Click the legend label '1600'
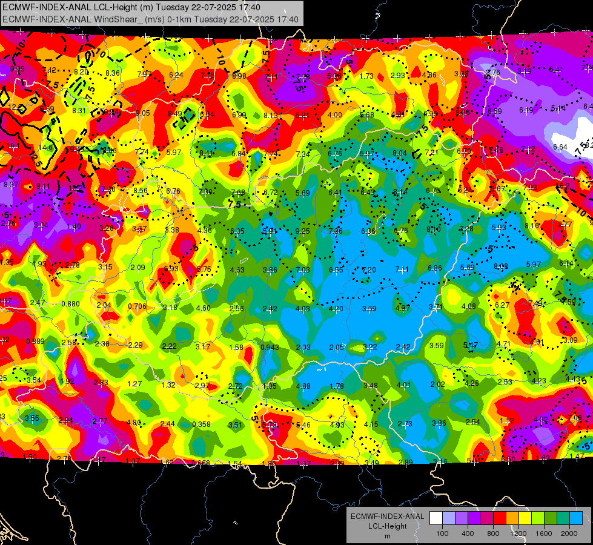The width and height of the screenshot is (593, 545). coord(543,533)
